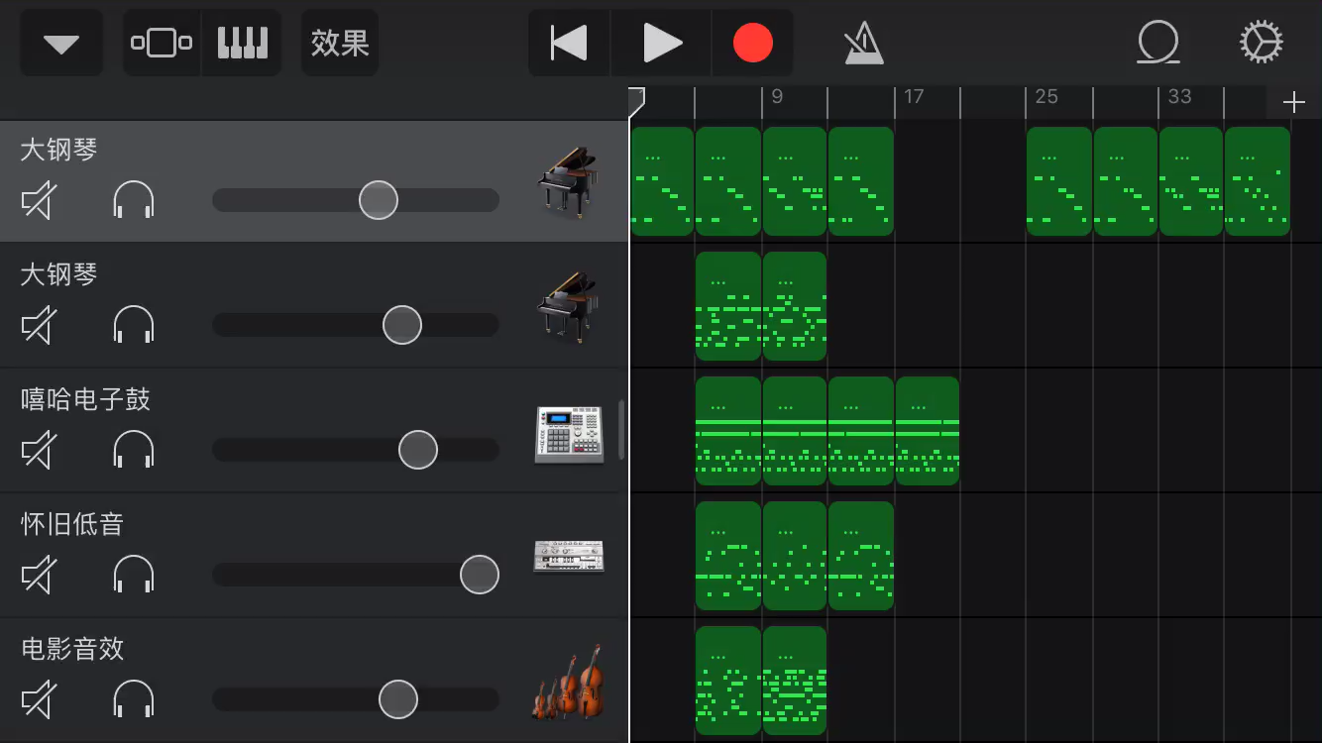Image resolution: width=1322 pixels, height=743 pixels.
Task: Select 嘻哈电子鼓 region starting at bar 5
Action: [728, 431]
